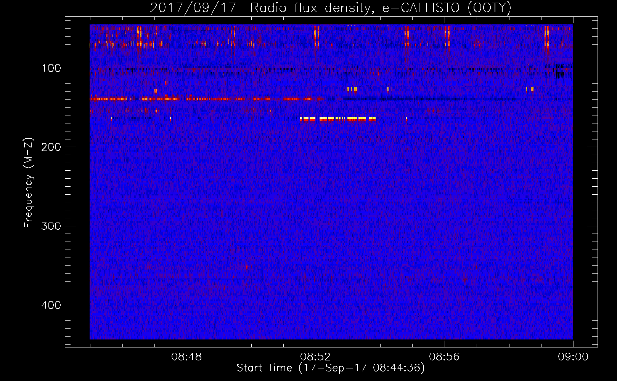
Task: Click the 200 frequency tick label
Action: tap(51, 147)
